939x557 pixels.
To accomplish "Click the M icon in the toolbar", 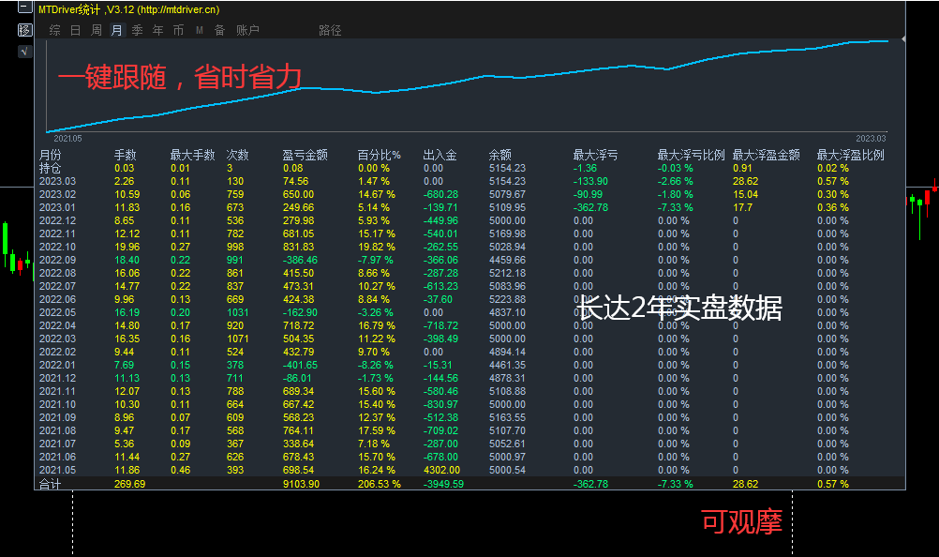I will (x=199, y=29).
